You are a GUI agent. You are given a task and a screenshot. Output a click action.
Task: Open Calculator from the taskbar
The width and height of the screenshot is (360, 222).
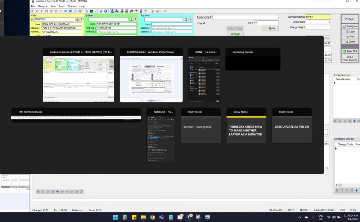(x=125, y=217)
